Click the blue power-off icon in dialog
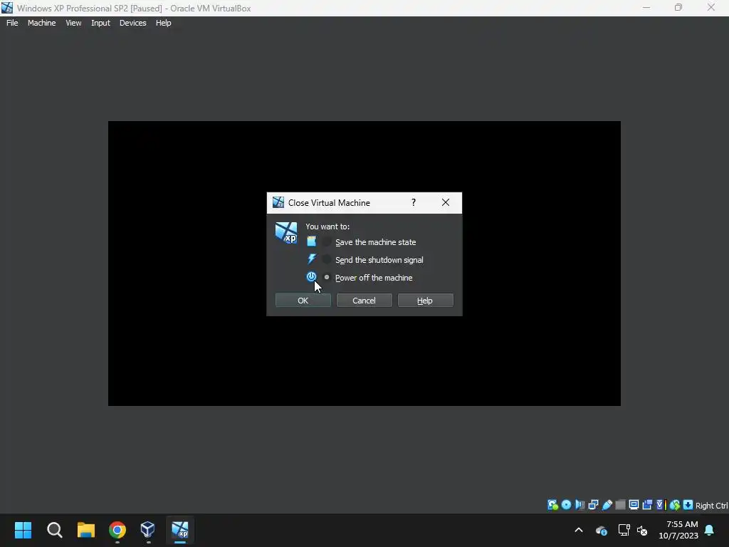 click(x=312, y=277)
